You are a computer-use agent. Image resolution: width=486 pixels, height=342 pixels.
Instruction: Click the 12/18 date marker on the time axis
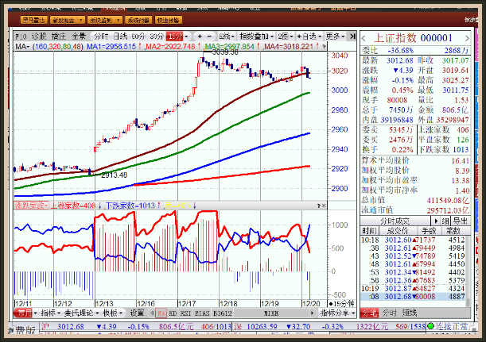(x=228, y=304)
